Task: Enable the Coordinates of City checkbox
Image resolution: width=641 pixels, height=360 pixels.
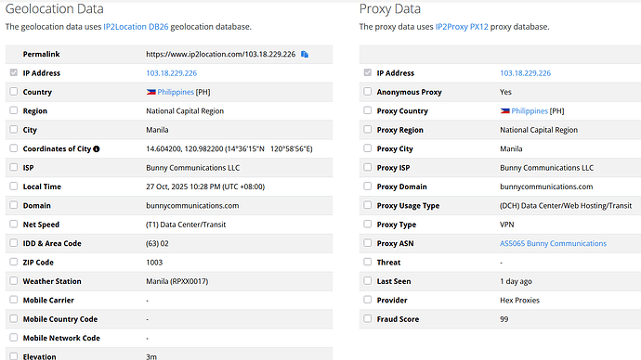Action: pyautogui.click(x=14, y=148)
